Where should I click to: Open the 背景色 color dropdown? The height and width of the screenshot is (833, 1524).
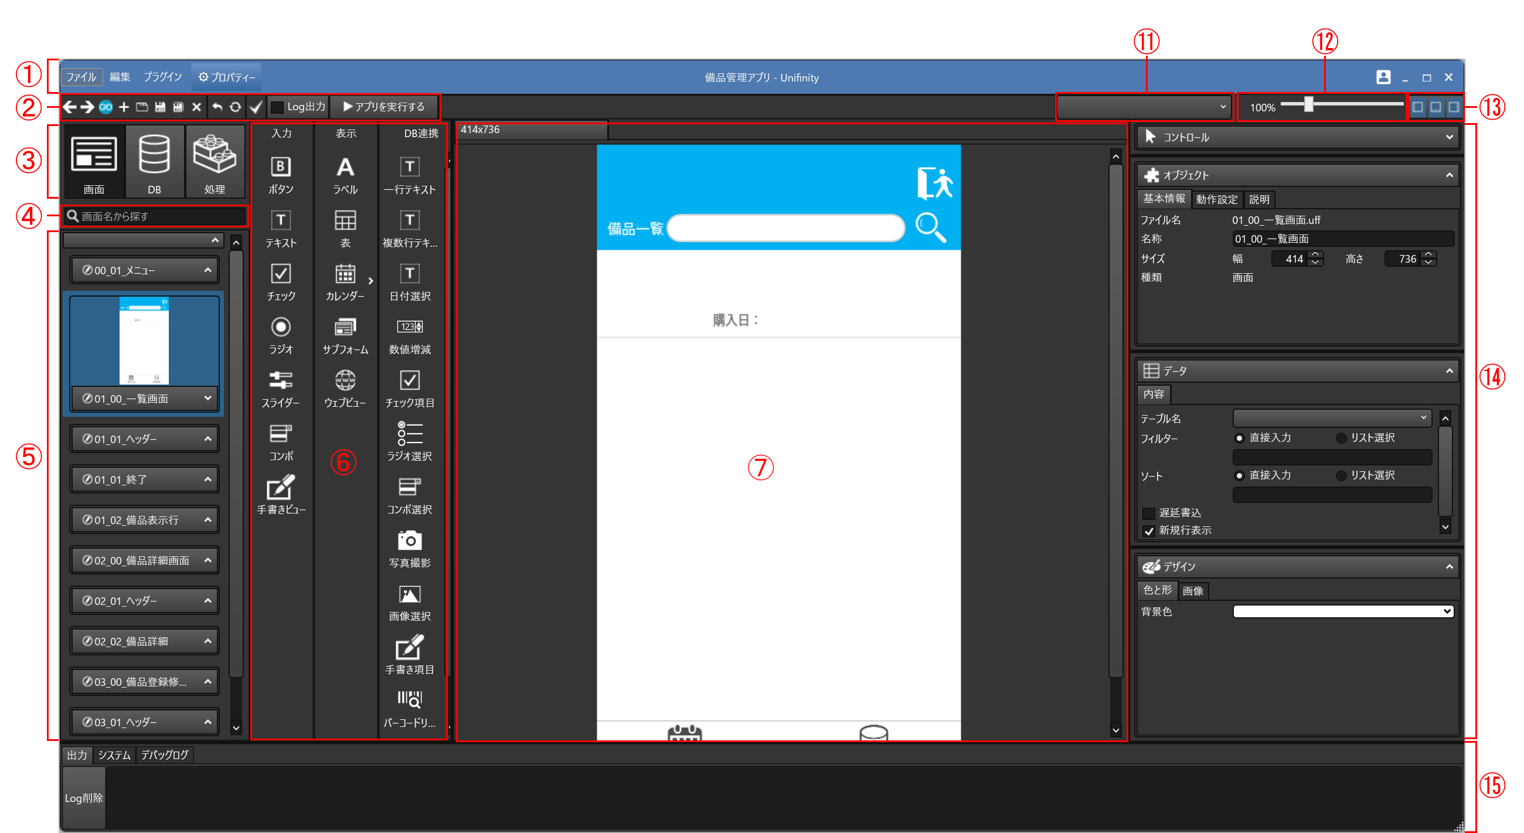click(x=1343, y=611)
